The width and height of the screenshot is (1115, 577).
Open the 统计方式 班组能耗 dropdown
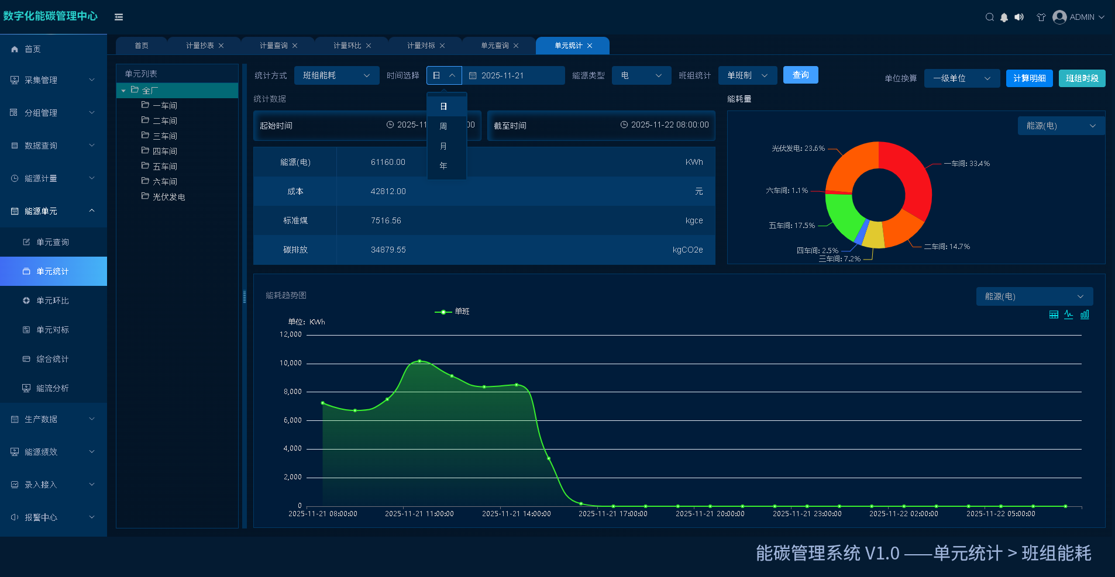click(x=337, y=75)
